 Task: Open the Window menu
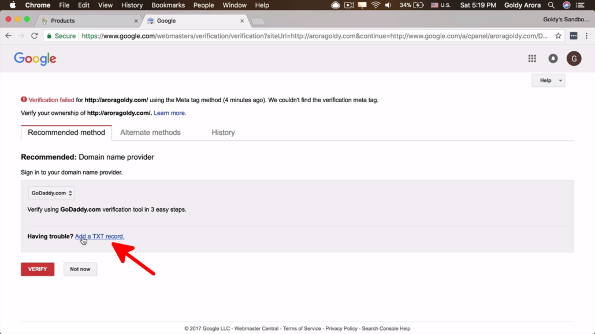pos(235,5)
